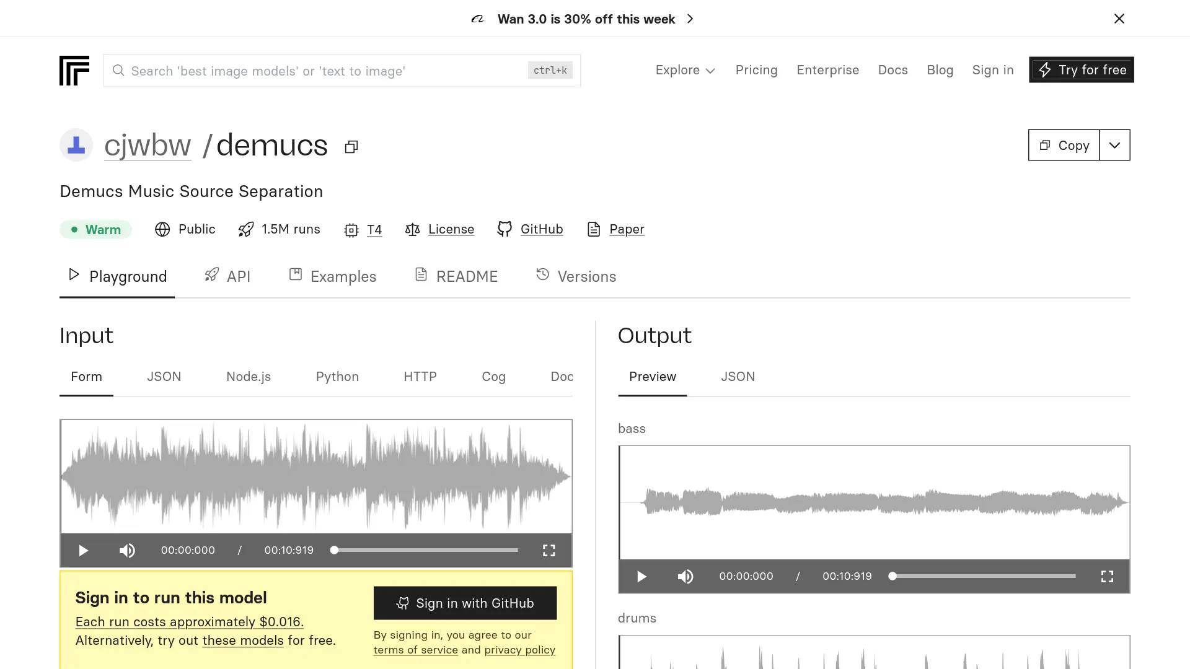Copy model name icon next to demucs
Screen dimensions: 1190x669
(351, 147)
